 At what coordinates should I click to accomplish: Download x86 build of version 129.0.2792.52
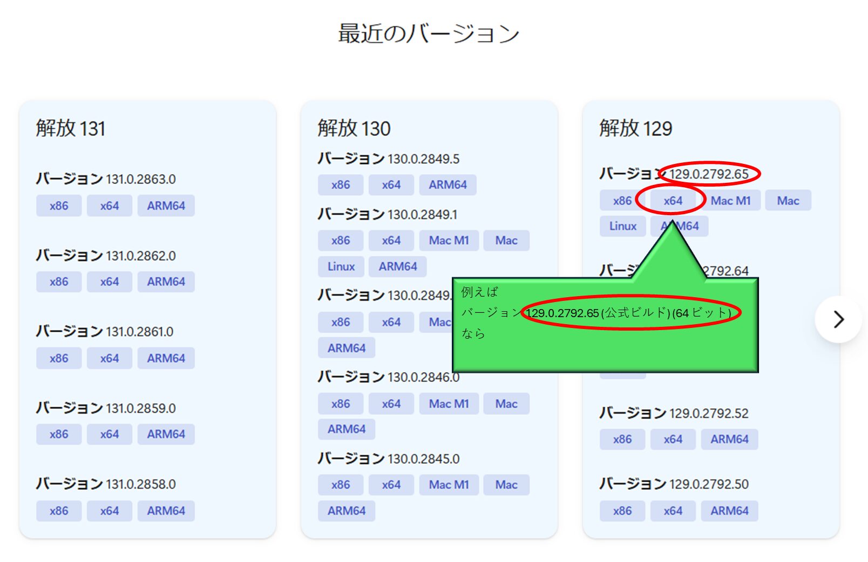pyautogui.click(x=622, y=439)
